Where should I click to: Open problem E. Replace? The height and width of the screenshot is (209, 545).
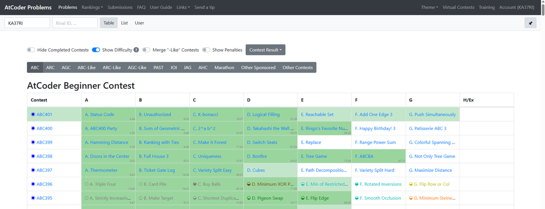click(x=311, y=142)
